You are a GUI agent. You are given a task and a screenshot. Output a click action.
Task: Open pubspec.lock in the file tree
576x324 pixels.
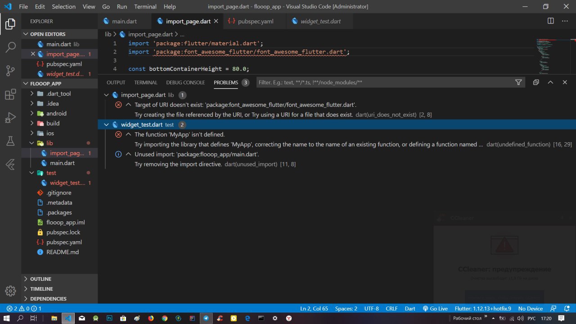point(63,232)
